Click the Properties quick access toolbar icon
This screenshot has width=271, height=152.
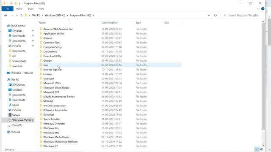pos(11,3)
